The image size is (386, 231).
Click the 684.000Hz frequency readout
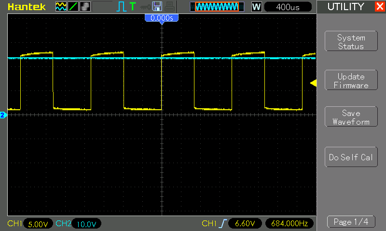[289, 224]
